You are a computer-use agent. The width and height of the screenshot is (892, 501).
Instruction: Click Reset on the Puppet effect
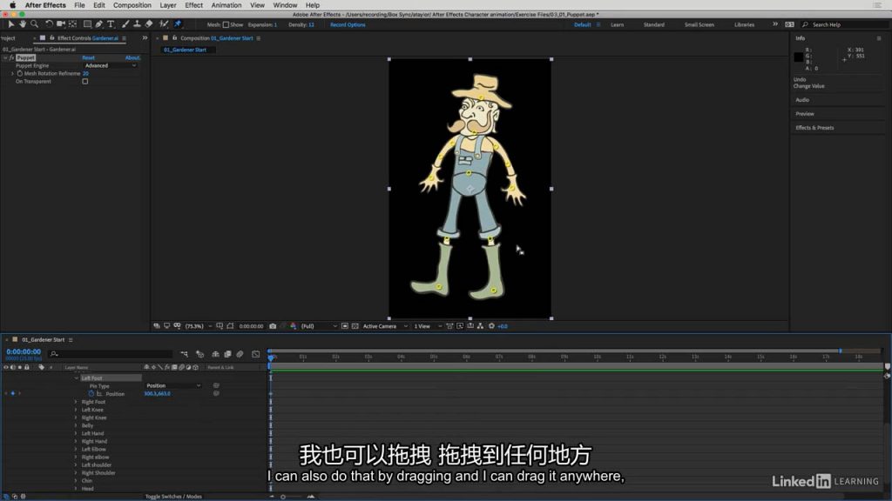point(88,57)
